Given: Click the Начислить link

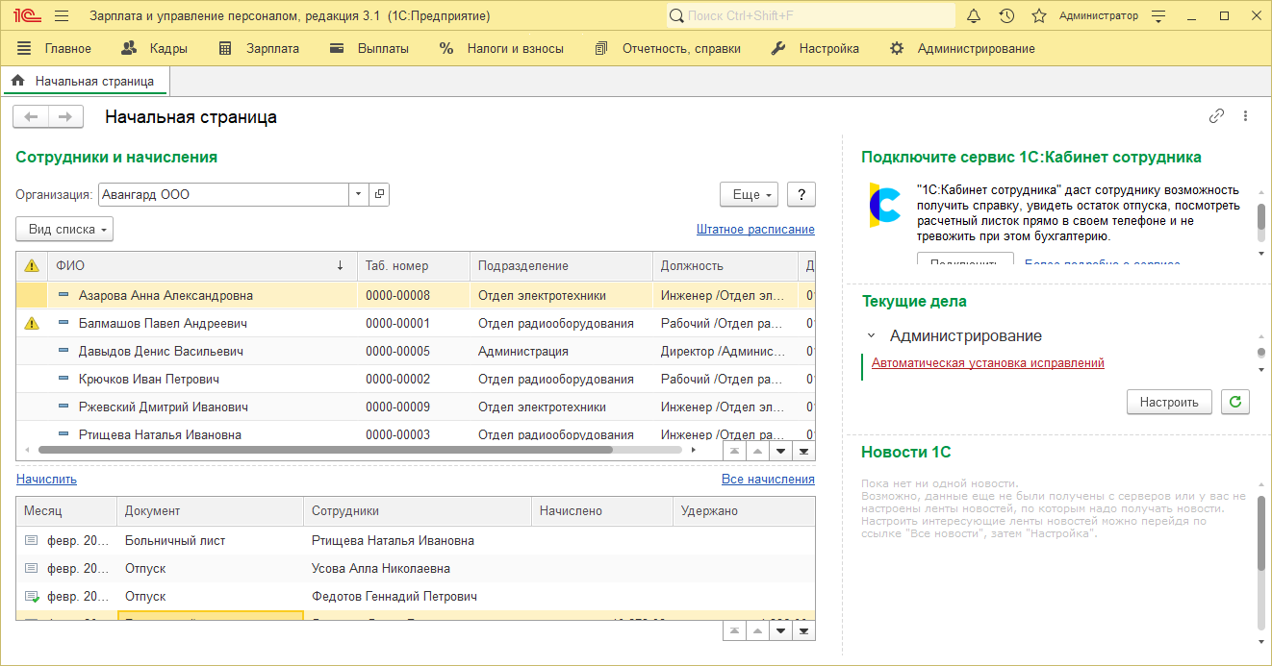Looking at the screenshot, I should click(x=46, y=479).
